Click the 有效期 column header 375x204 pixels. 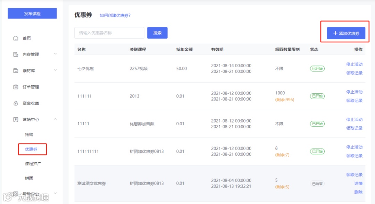[x=217, y=50]
